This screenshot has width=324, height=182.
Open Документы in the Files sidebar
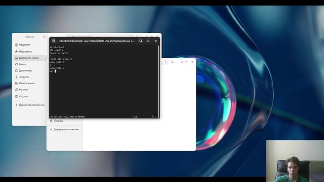[29, 71]
